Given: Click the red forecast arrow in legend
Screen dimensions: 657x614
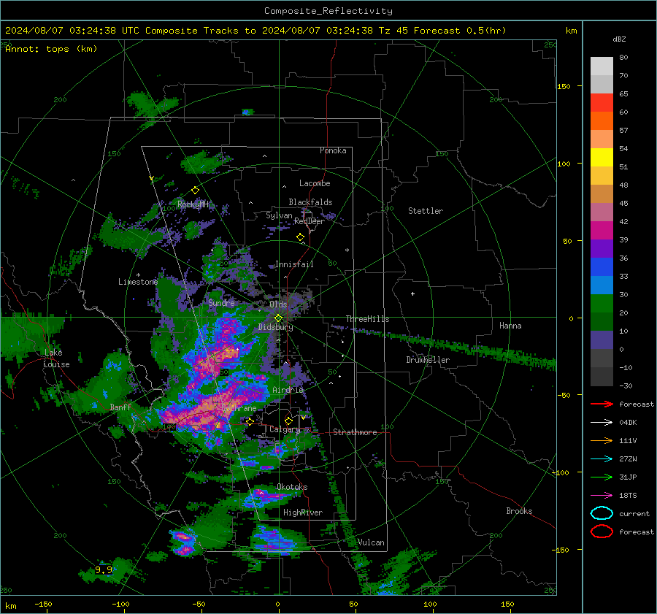Looking at the screenshot, I should pyautogui.click(x=602, y=404).
